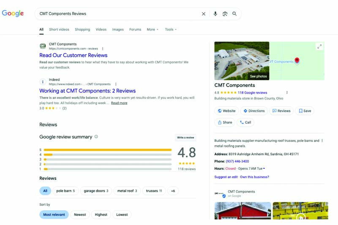The image size is (338, 225).
Task: Expand +6 more review topics
Action: coord(173,191)
